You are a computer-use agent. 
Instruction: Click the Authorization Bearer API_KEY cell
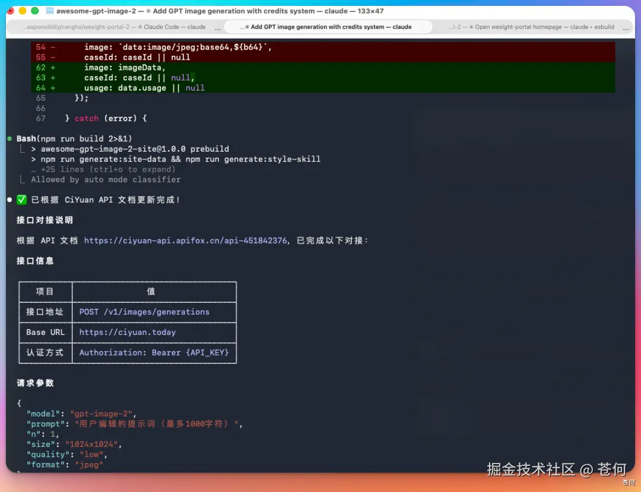(154, 353)
